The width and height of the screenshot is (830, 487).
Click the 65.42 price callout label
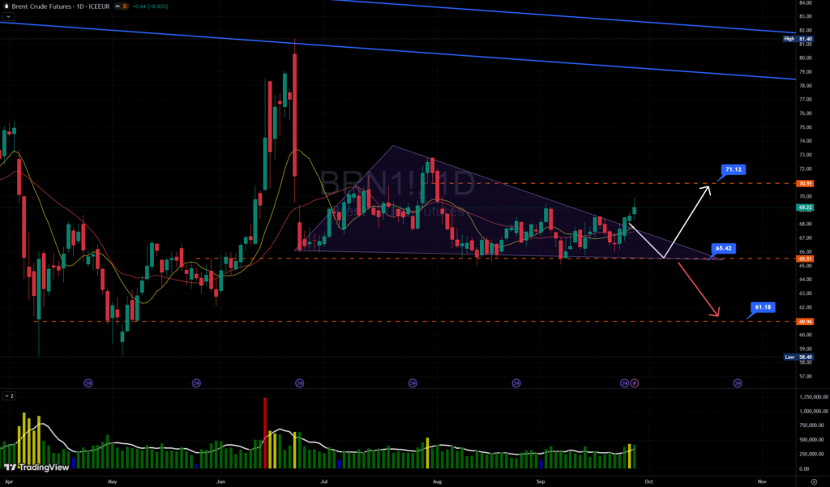725,248
